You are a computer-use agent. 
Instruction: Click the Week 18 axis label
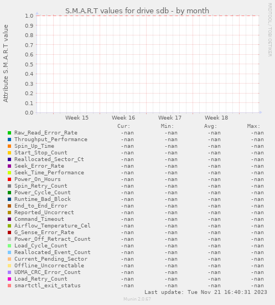(x=216, y=118)
